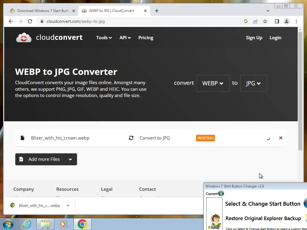Open the Convert to JPG format selector
Screen dimensions: 307x230
point(154,138)
